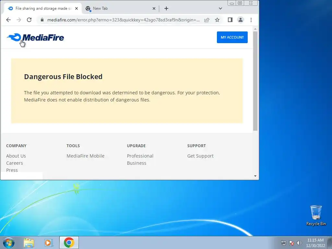Click the MY ACCOUNT button
The width and height of the screenshot is (332, 249).
point(232,37)
